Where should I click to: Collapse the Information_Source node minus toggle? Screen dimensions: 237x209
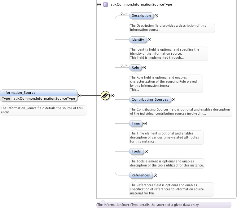[x=80, y=96]
